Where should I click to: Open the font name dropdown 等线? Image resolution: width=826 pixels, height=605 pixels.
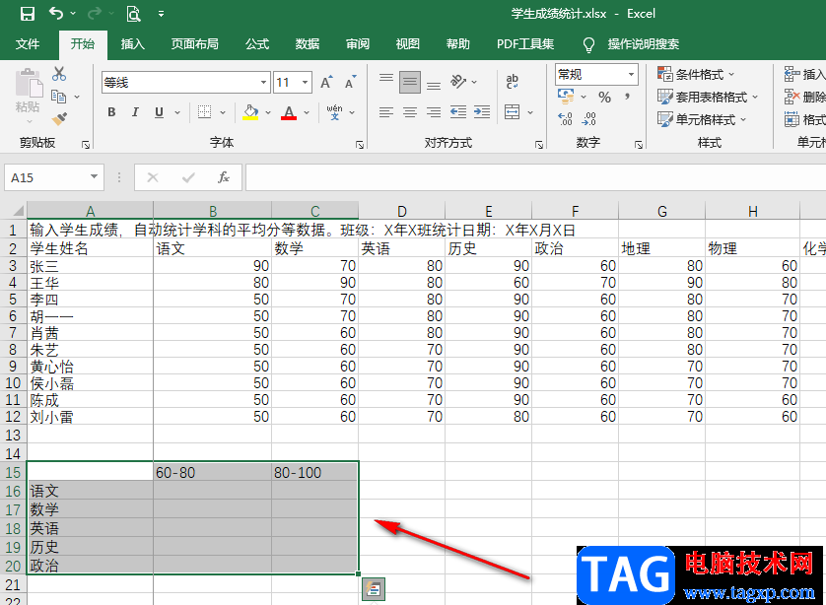[264, 82]
